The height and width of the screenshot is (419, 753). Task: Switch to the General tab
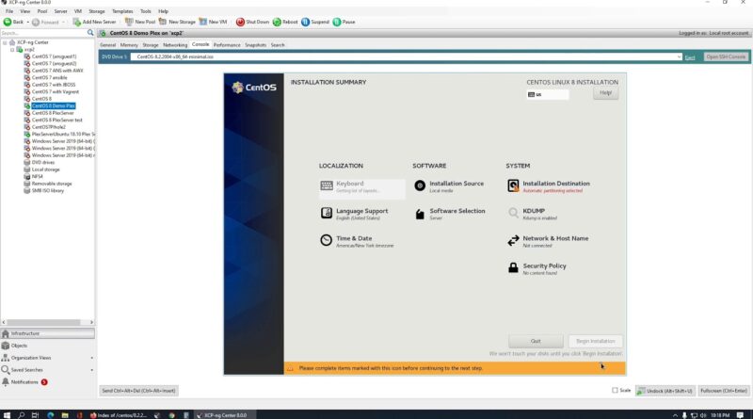pos(107,44)
